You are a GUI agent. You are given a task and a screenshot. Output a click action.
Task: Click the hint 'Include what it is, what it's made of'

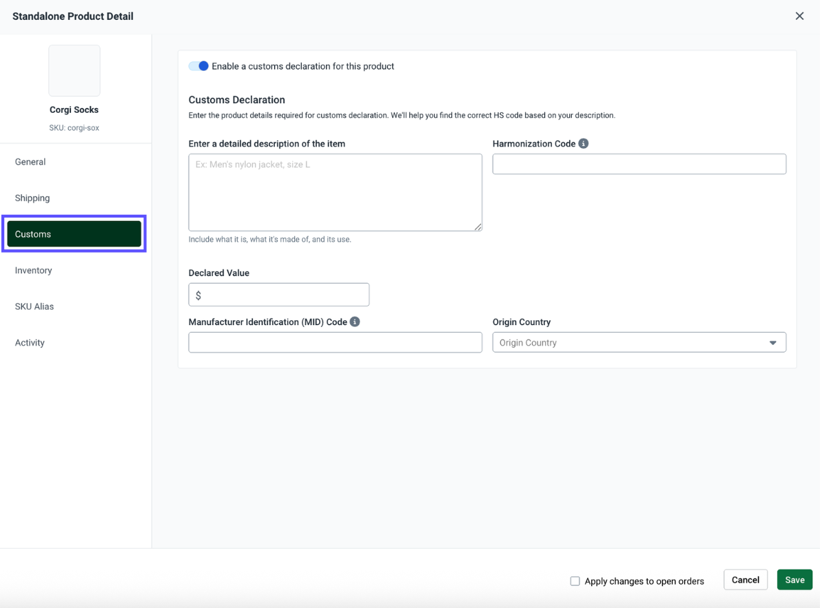(x=270, y=240)
